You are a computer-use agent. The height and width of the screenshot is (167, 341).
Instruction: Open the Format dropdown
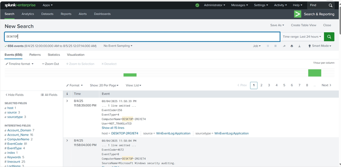(74, 86)
